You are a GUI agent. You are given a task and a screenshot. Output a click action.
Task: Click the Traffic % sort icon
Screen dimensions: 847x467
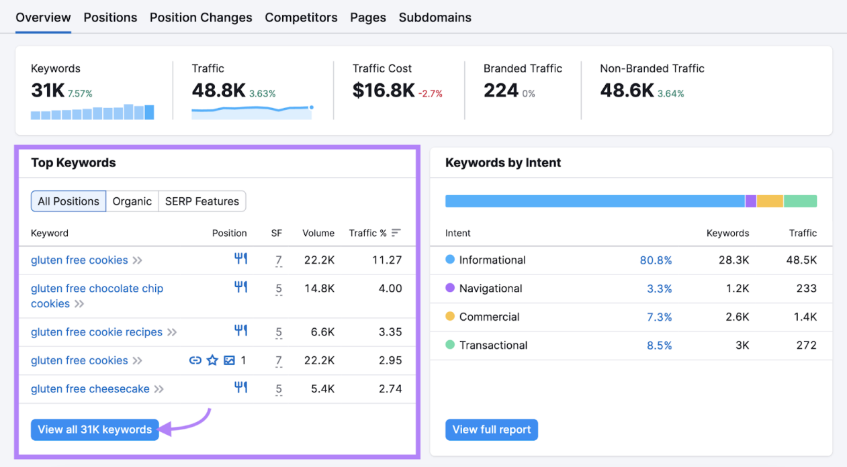[x=396, y=233]
